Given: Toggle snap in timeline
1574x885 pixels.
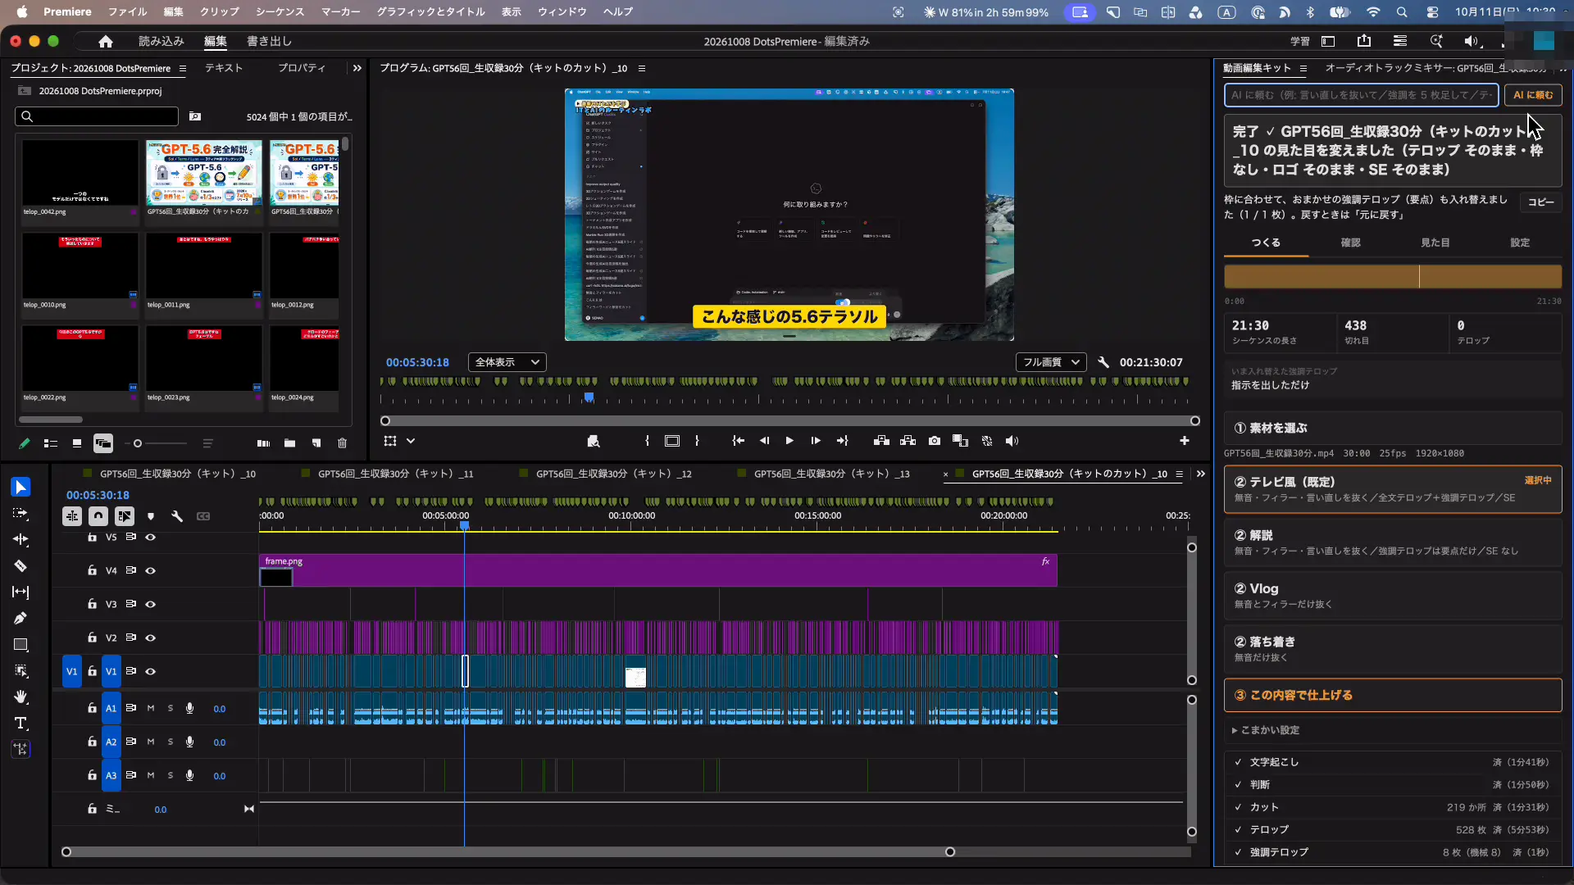Looking at the screenshot, I should click(x=98, y=516).
